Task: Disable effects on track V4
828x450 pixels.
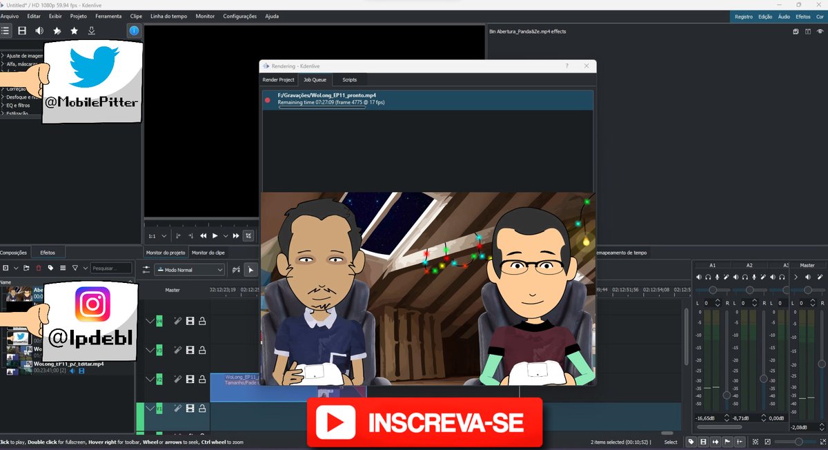Action: [177, 321]
